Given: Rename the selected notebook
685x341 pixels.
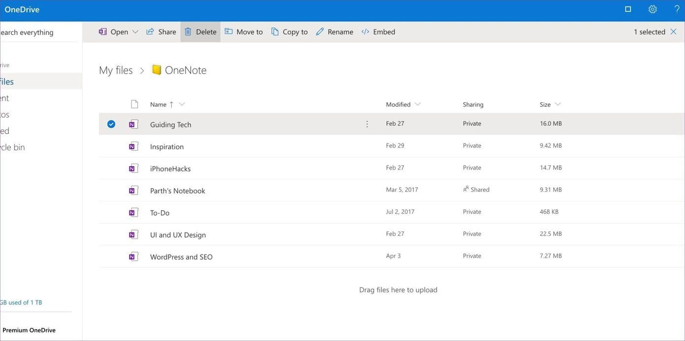Looking at the screenshot, I should [x=335, y=32].
